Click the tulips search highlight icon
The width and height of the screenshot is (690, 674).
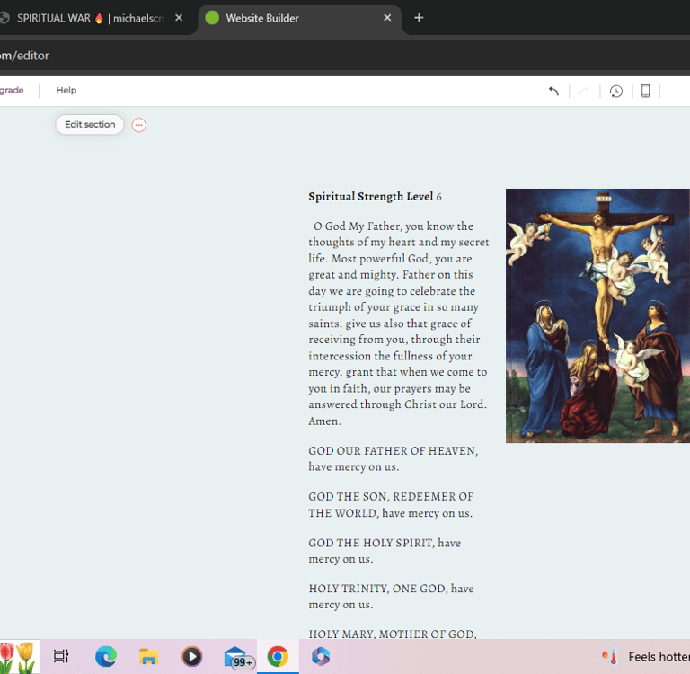coord(18,656)
